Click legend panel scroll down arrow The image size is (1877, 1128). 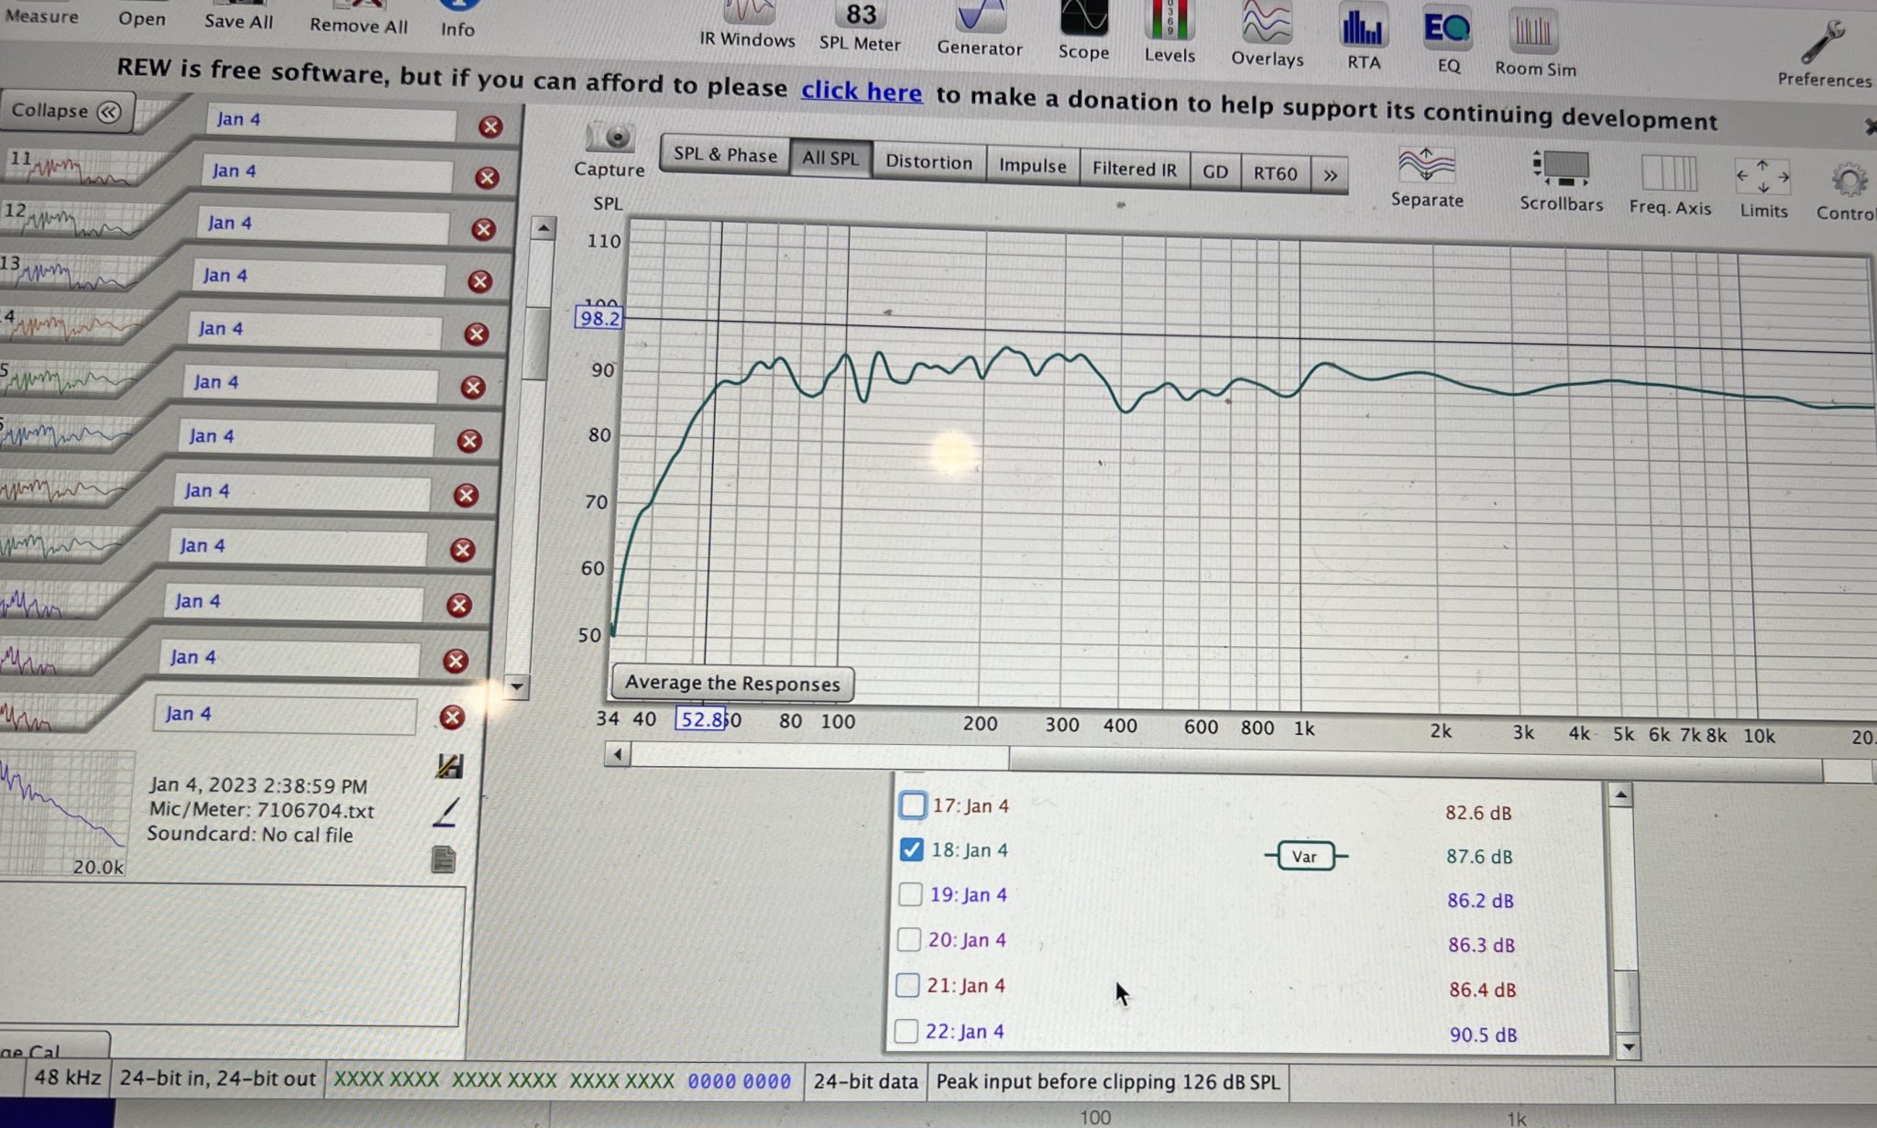[1628, 1046]
